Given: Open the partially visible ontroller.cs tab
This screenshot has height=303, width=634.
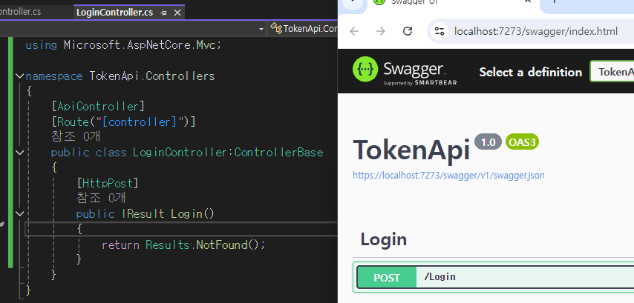Looking at the screenshot, I should 21,12.
